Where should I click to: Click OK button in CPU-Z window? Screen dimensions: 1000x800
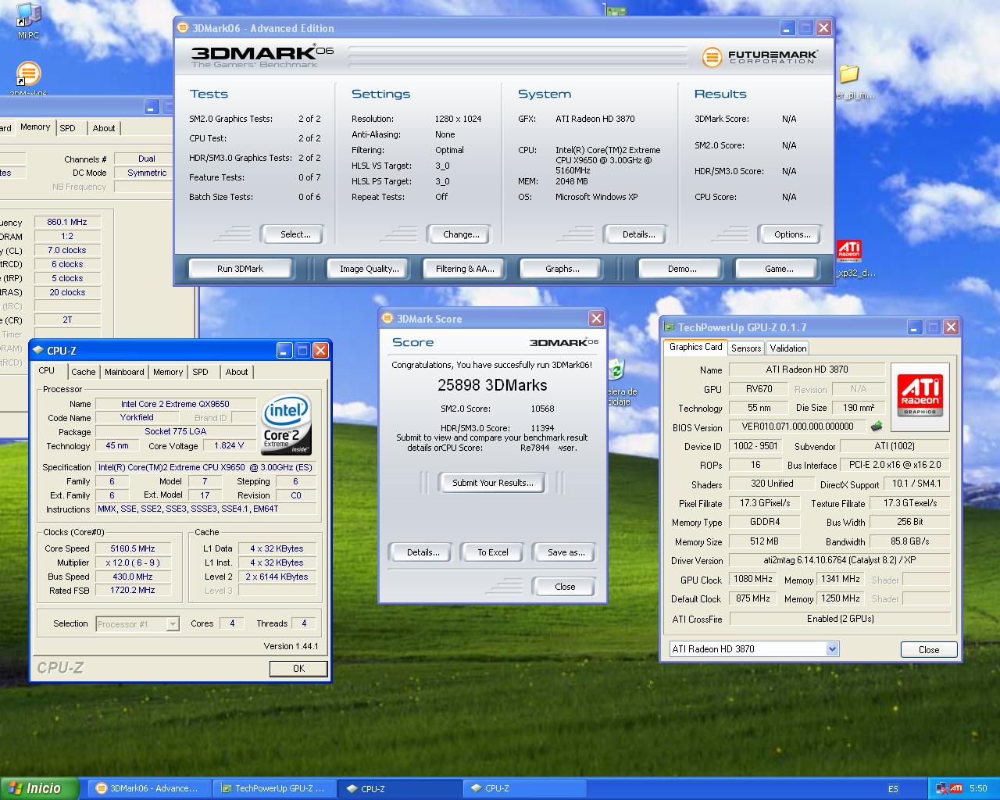click(298, 669)
